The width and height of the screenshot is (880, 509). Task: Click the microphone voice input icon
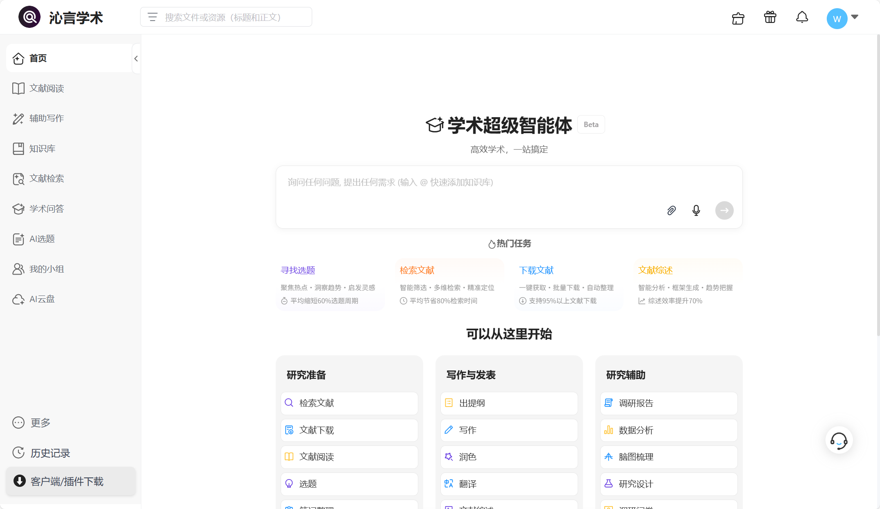pos(696,211)
